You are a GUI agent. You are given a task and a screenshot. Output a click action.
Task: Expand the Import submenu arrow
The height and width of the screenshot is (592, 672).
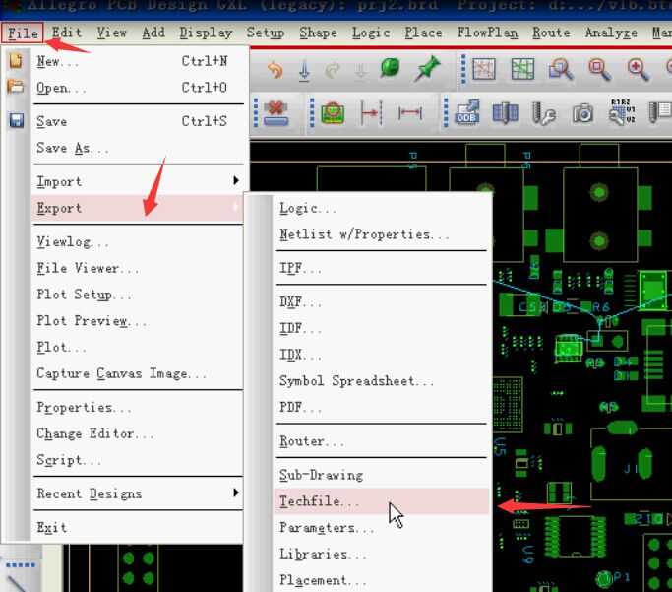[x=236, y=180]
